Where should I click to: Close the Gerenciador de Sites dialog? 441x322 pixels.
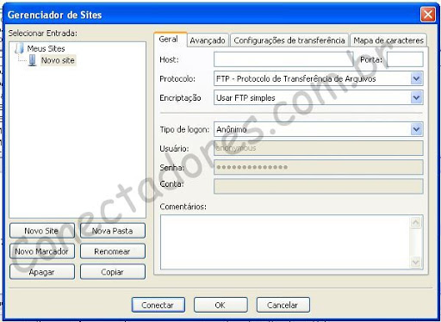pos(428,15)
